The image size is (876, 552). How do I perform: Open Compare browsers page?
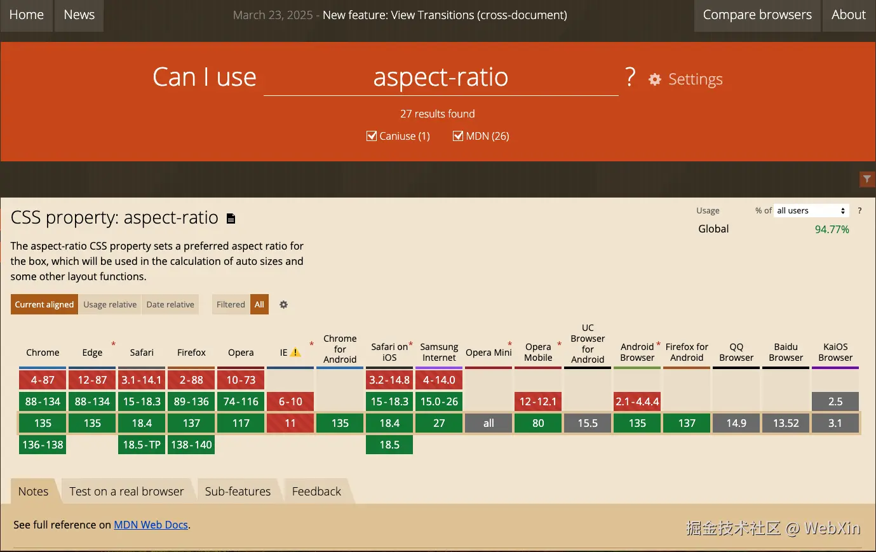tap(757, 15)
